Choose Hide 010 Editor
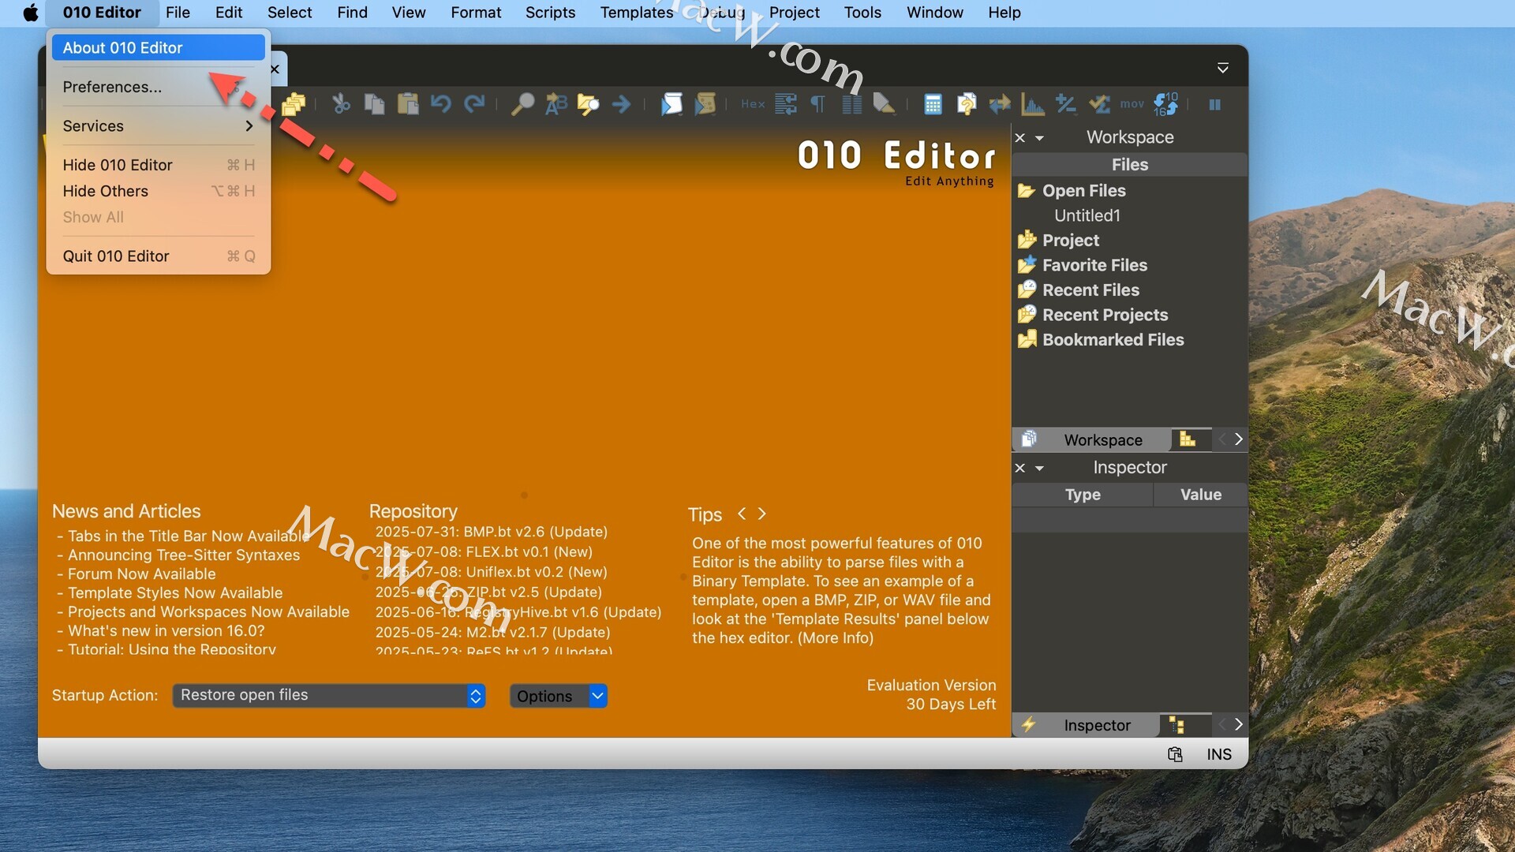 [159, 165]
